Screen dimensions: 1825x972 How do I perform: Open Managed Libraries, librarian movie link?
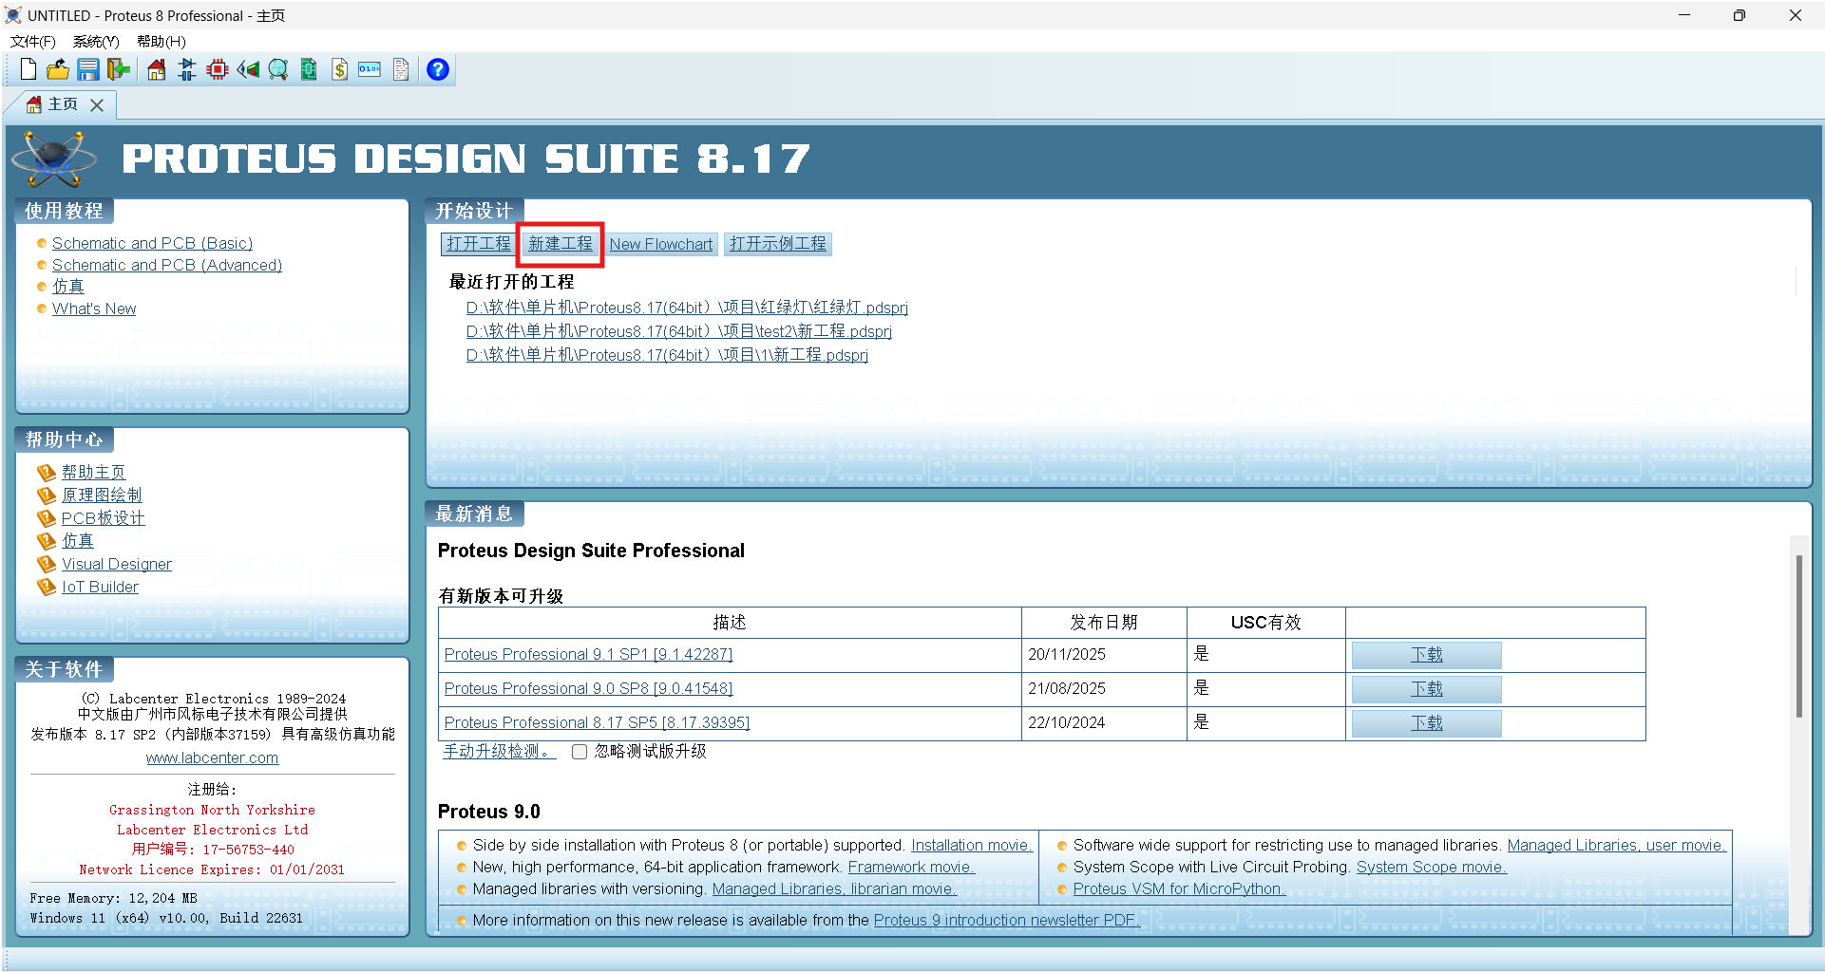click(x=834, y=888)
